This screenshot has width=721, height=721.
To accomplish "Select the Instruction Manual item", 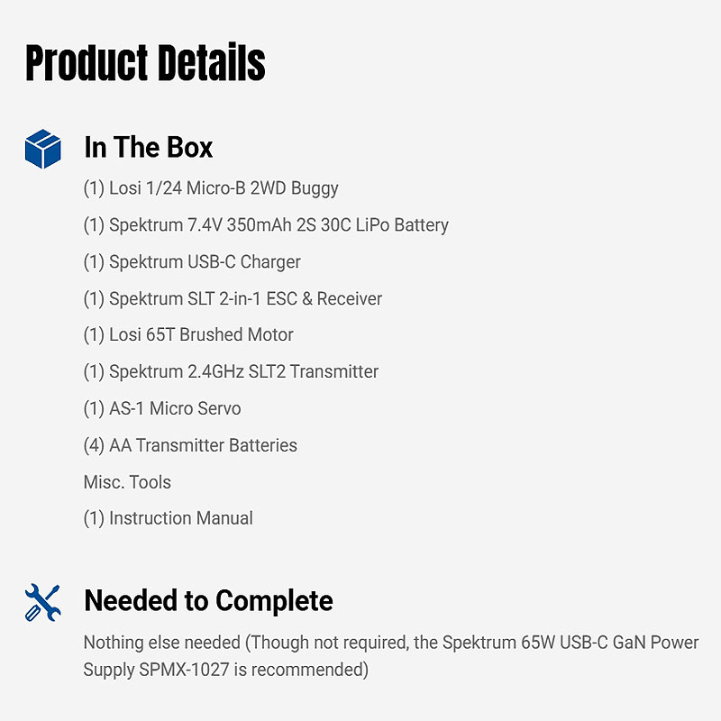I will [169, 518].
